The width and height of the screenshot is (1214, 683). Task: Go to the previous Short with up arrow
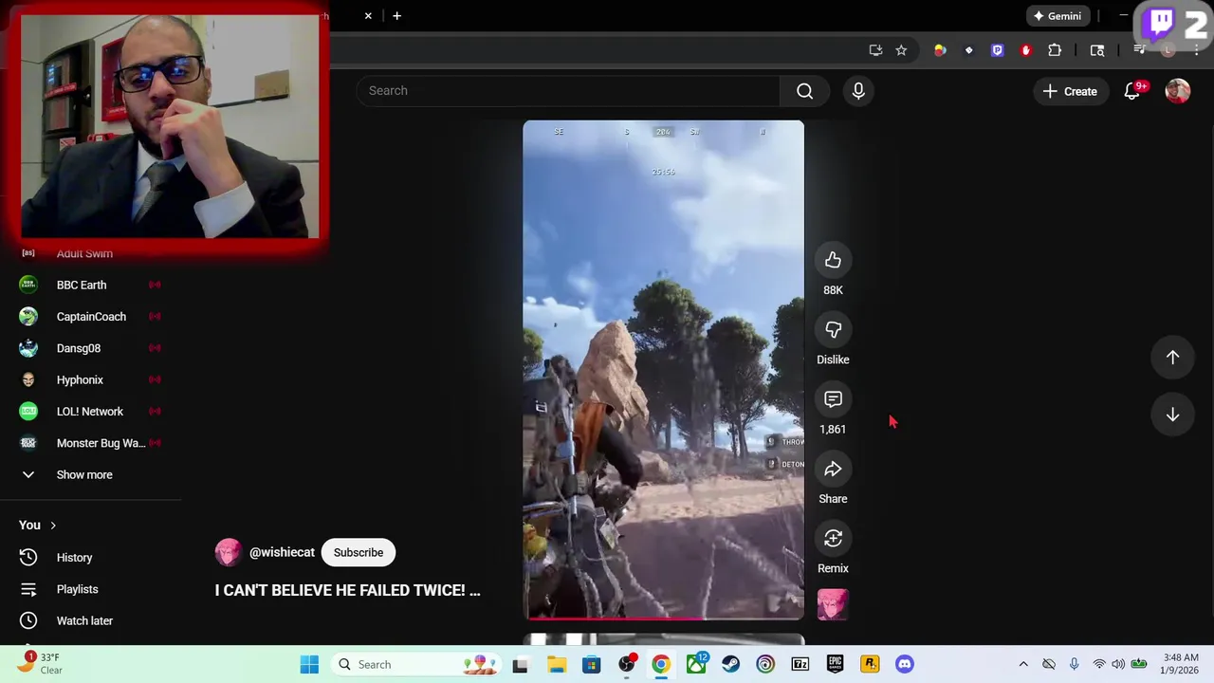point(1172,357)
